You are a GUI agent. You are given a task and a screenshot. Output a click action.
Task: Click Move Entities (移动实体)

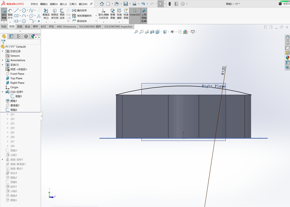pyautogui.click(x=80, y=21)
